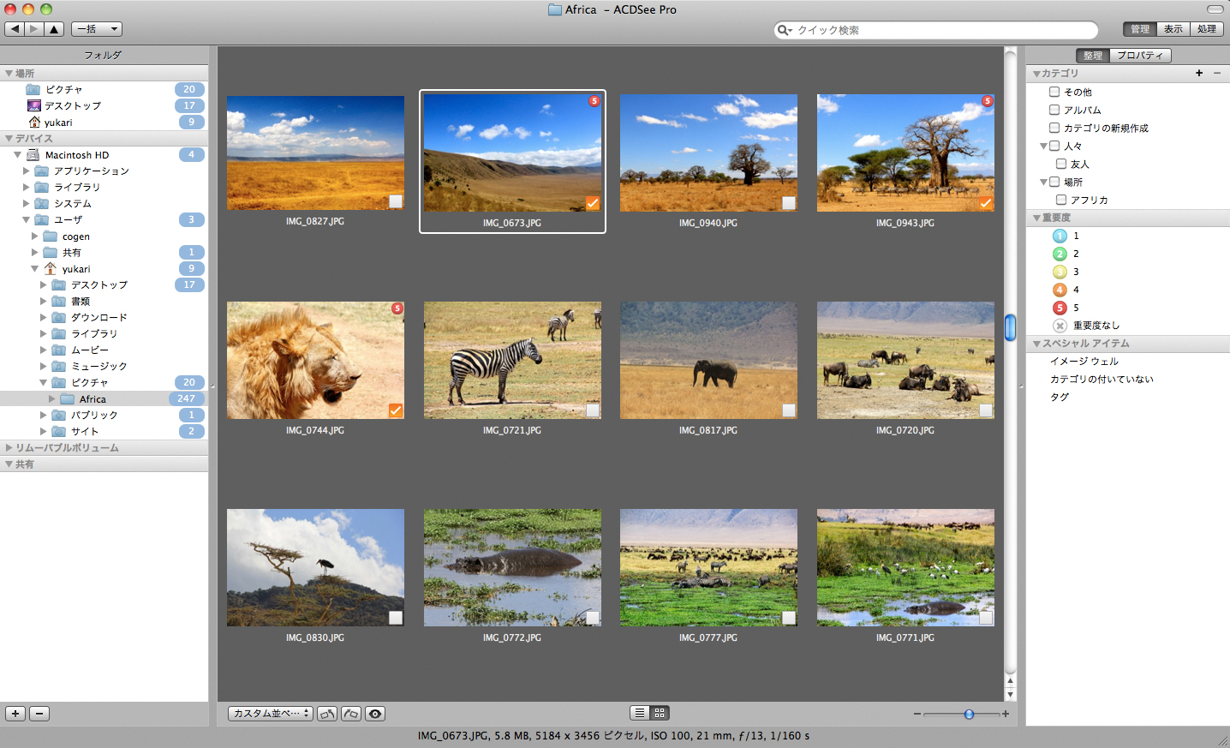Image resolution: width=1230 pixels, height=748 pixels.
Task: Select the lion thumbnail IMG_0744.JPG
Action: click(x=315, y=360)
